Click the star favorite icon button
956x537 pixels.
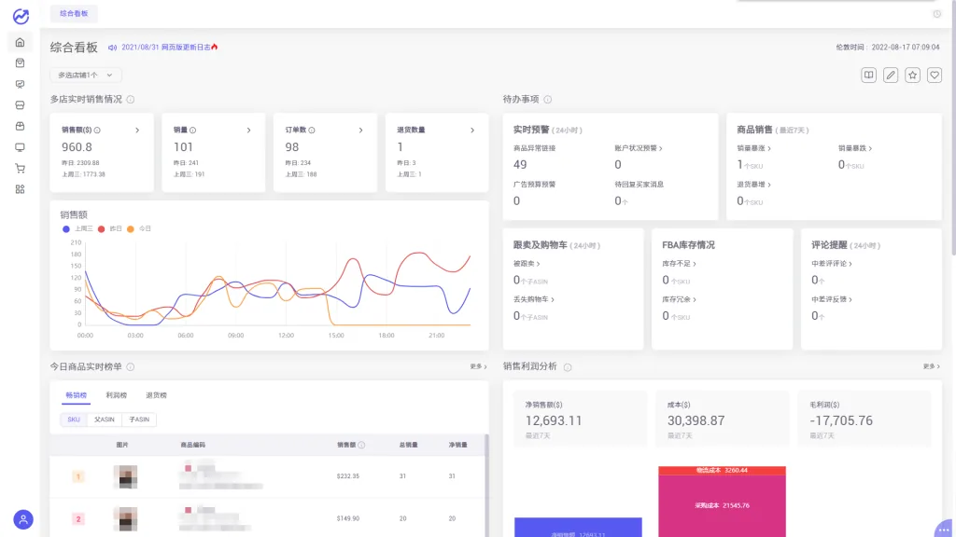(913, 75)
